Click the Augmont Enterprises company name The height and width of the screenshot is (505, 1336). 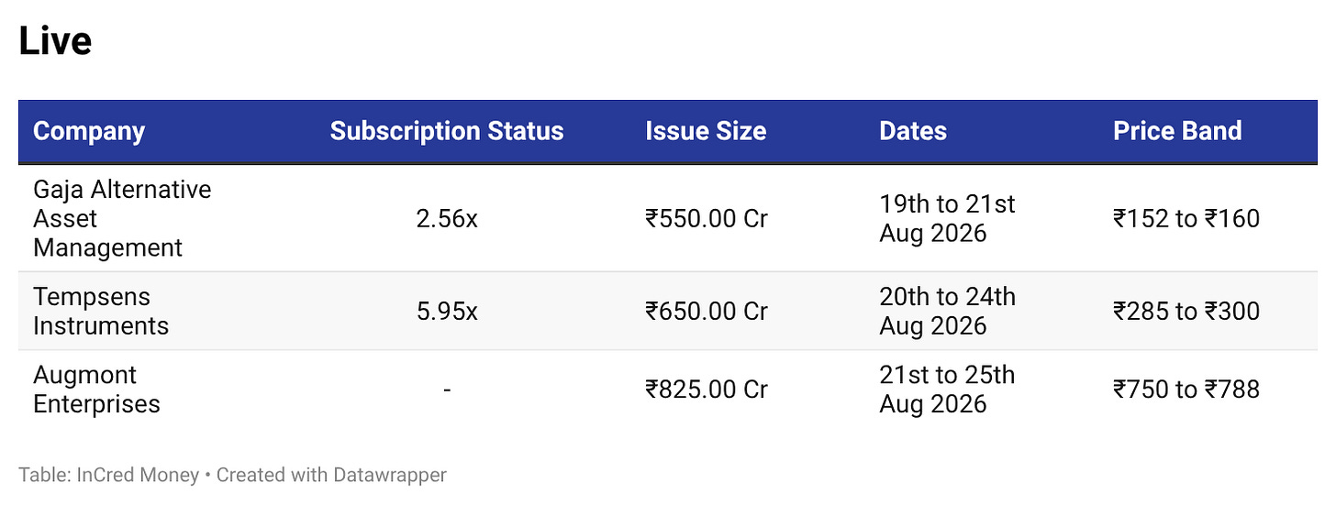(96, 389)
